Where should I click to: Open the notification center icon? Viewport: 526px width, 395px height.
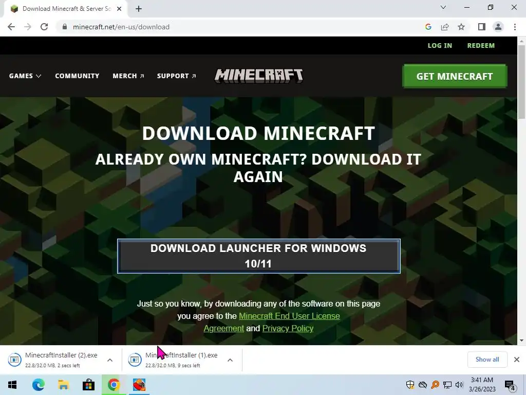click(x=510, y=385)
